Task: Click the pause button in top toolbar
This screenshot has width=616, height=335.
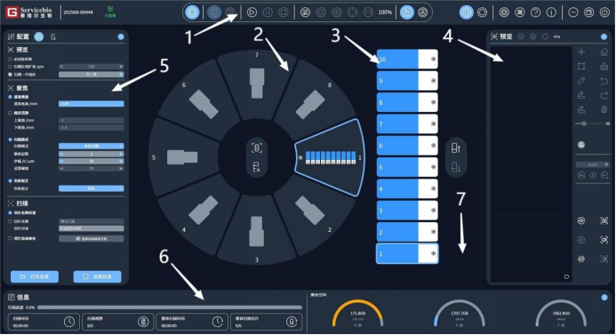Action: coord(268,12)
